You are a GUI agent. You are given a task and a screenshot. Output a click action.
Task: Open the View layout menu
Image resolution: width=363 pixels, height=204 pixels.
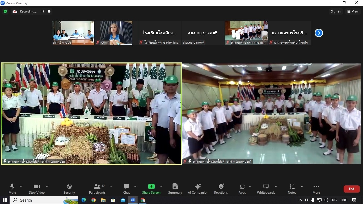point(353,11)
